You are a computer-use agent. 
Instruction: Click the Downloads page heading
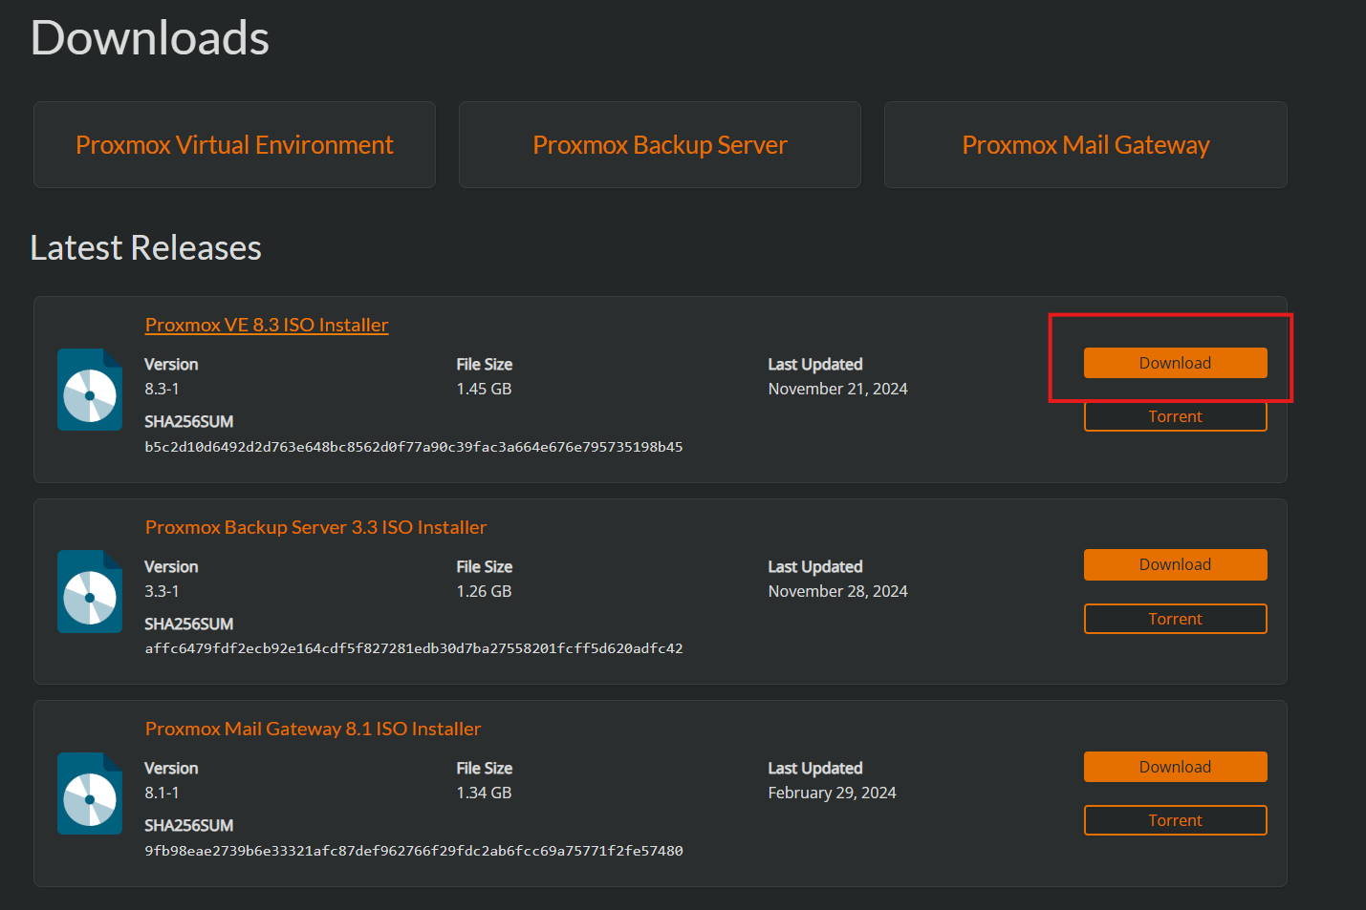[x=150, y=38]
